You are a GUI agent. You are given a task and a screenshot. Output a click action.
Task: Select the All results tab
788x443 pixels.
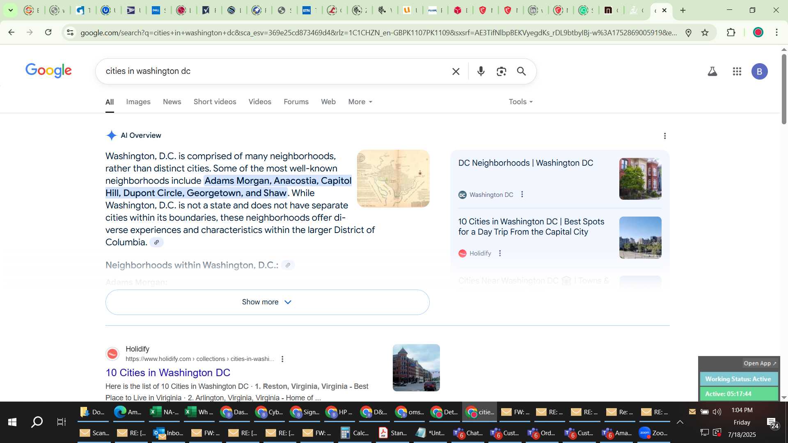tap(110, 102)
